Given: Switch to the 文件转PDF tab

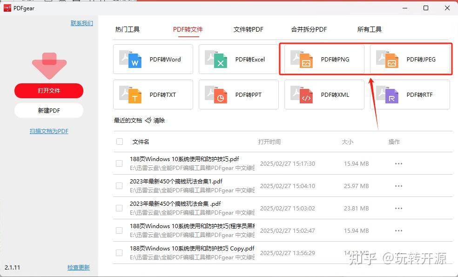Looking at the screenshot, I should 248,29.
